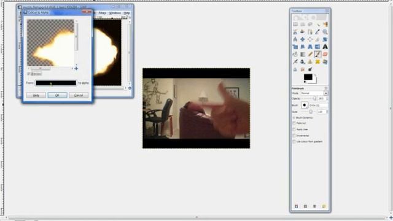Click the reset tool options icon

point(324,206)
